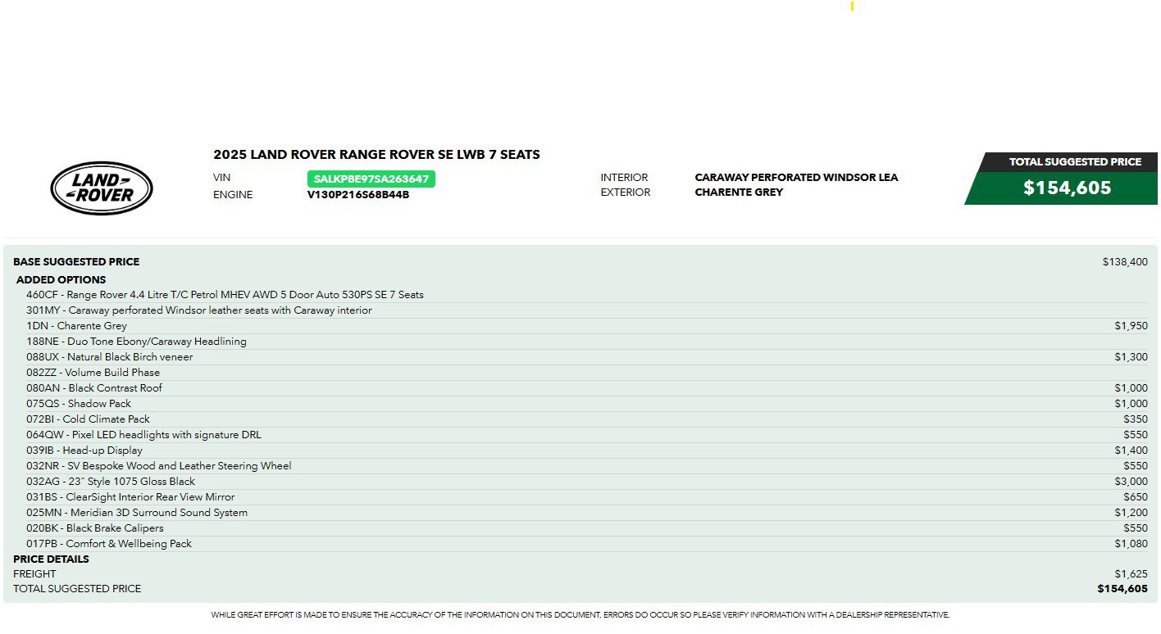Click the Land Rover logo

pos(102,188)
